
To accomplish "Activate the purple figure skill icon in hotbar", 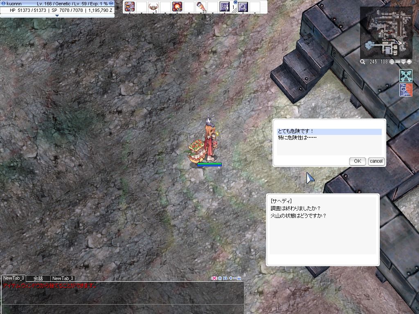I will pos(225,7).
